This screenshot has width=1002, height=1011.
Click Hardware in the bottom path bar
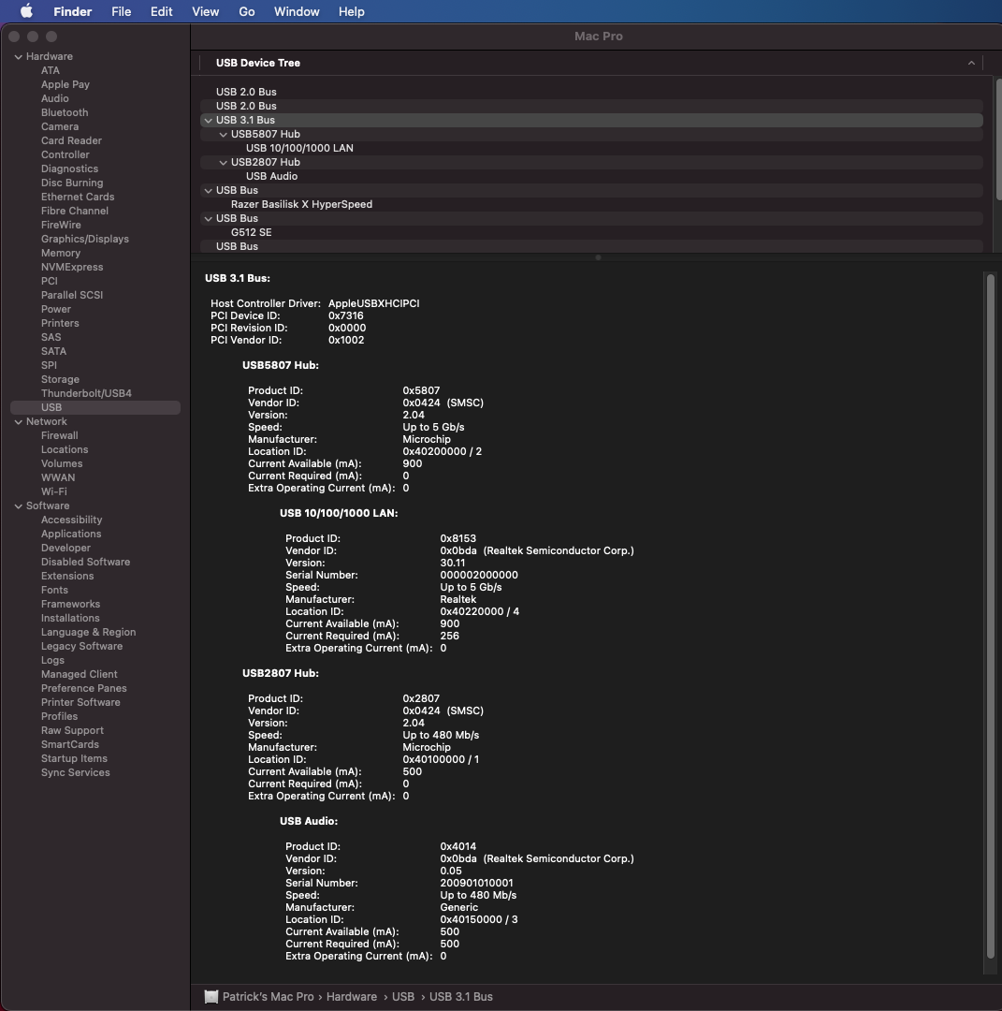pos(352,997)
